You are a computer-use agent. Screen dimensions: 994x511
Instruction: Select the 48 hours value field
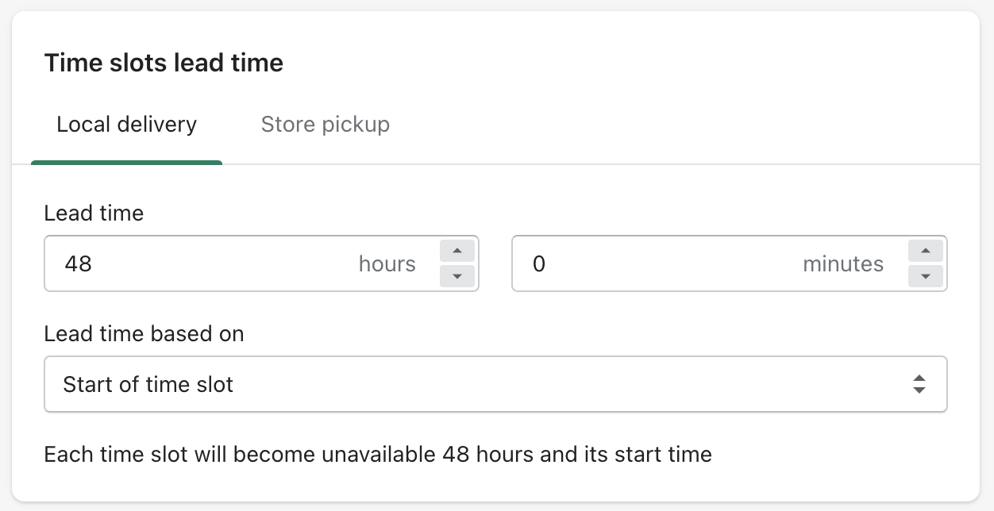click(79, 263)
